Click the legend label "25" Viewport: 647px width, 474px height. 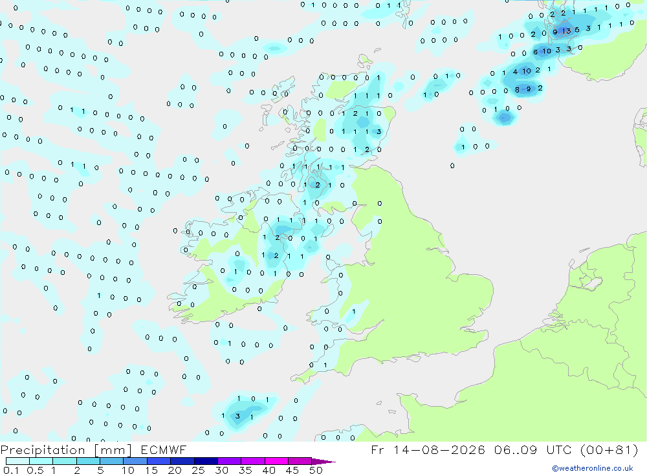(x=198, y=470)
